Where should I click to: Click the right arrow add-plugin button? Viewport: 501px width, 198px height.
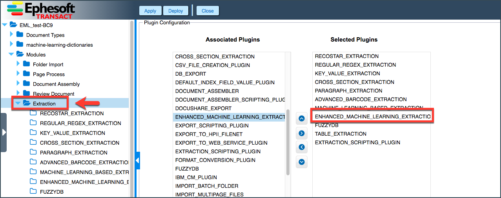coord(301,133)
